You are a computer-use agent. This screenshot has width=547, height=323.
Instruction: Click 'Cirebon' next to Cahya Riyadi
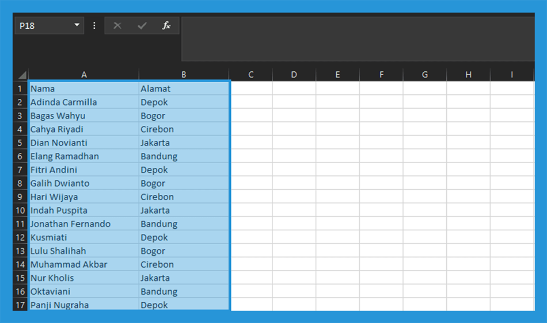click(184, 129)
